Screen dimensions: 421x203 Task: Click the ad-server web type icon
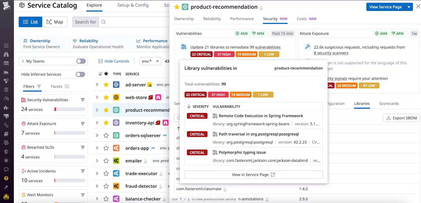pos(116,85)
